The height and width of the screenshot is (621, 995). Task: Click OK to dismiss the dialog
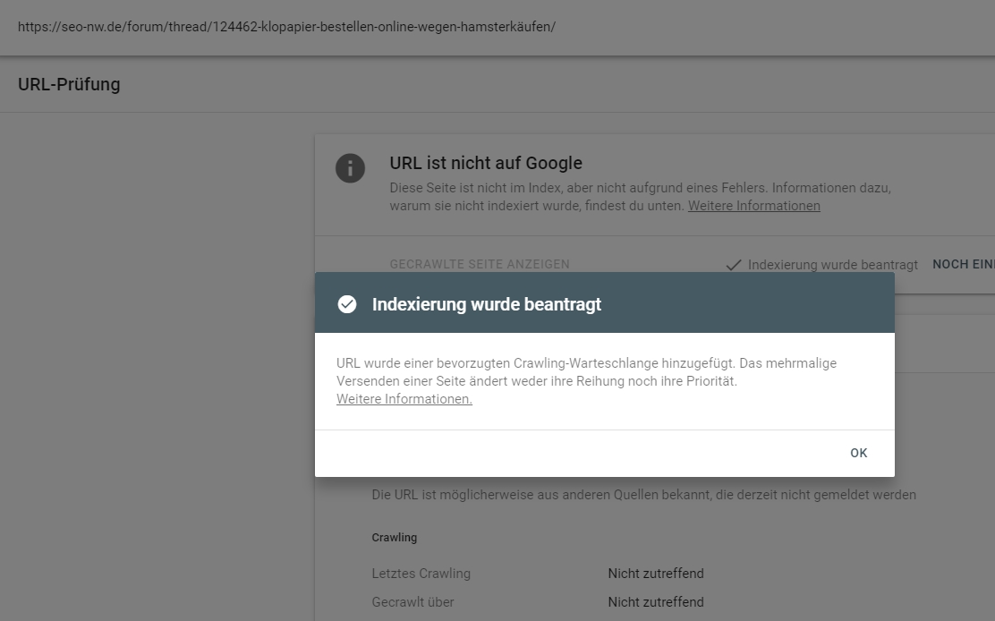point(858,453)
